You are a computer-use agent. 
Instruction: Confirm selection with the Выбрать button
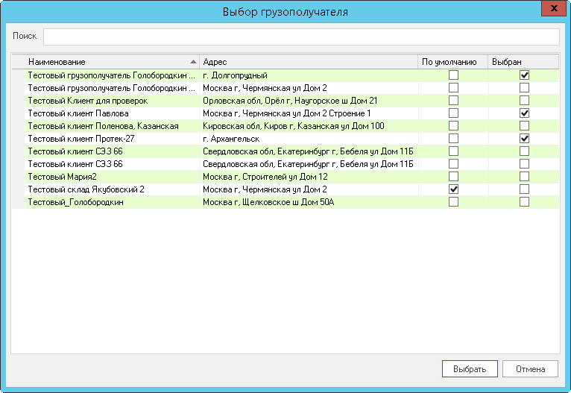[470, 369]
